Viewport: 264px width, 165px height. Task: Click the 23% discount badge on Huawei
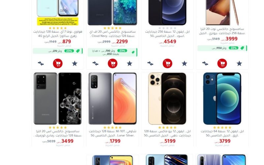69,51
